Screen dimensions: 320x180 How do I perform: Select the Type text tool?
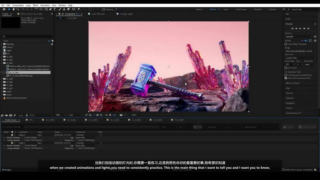54,9
